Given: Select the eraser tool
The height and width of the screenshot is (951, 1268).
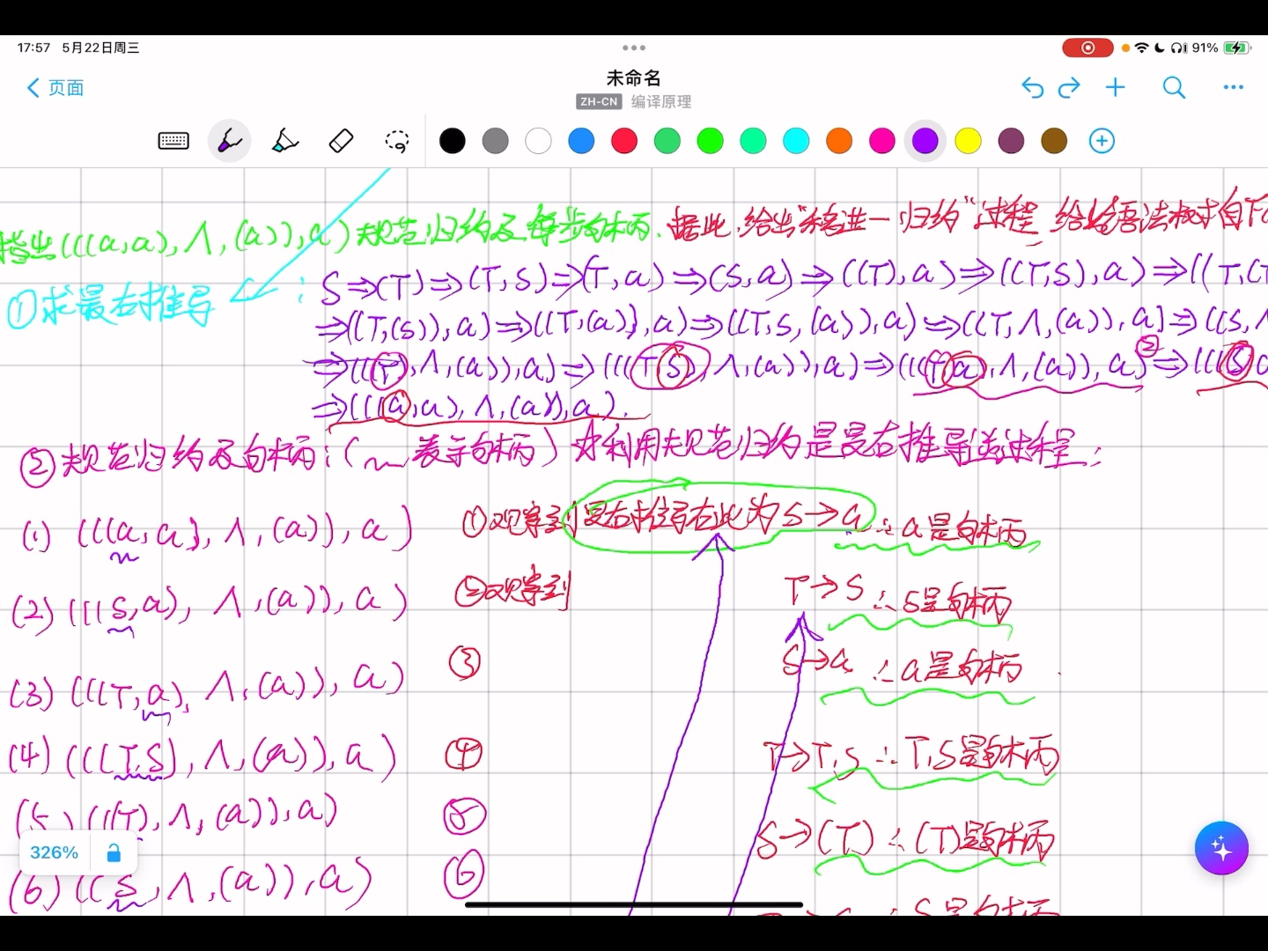Looking at the screenshot, I should pos(341,141).
